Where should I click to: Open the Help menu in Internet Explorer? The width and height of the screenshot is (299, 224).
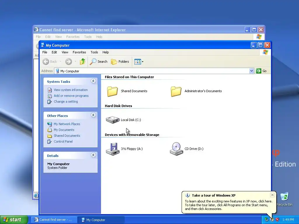pyautogui.click(x=99, y=37)
